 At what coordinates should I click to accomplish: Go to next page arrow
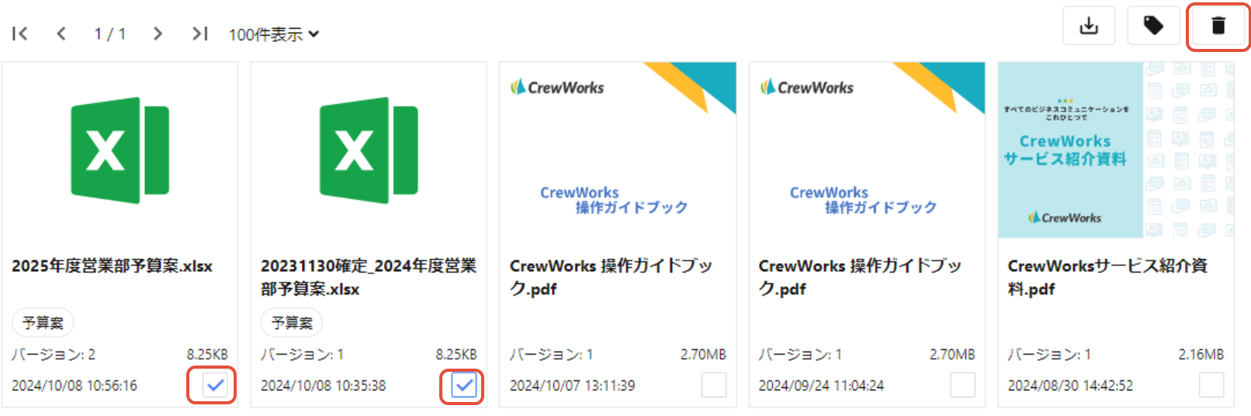coord(158,33)
